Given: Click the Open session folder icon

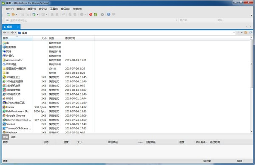Looking at the screenshot, I should pos(13,14).
